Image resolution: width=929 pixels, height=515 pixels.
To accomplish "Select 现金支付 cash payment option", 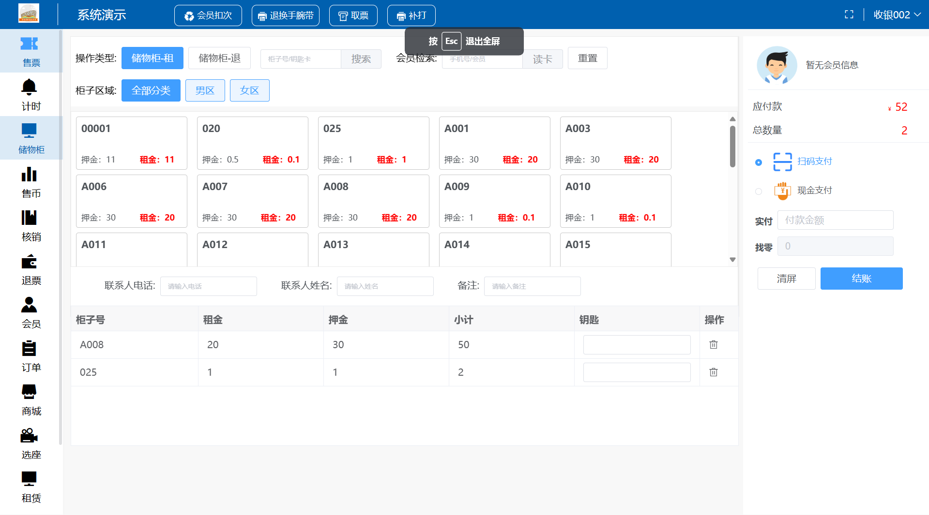I will [759, 191].
